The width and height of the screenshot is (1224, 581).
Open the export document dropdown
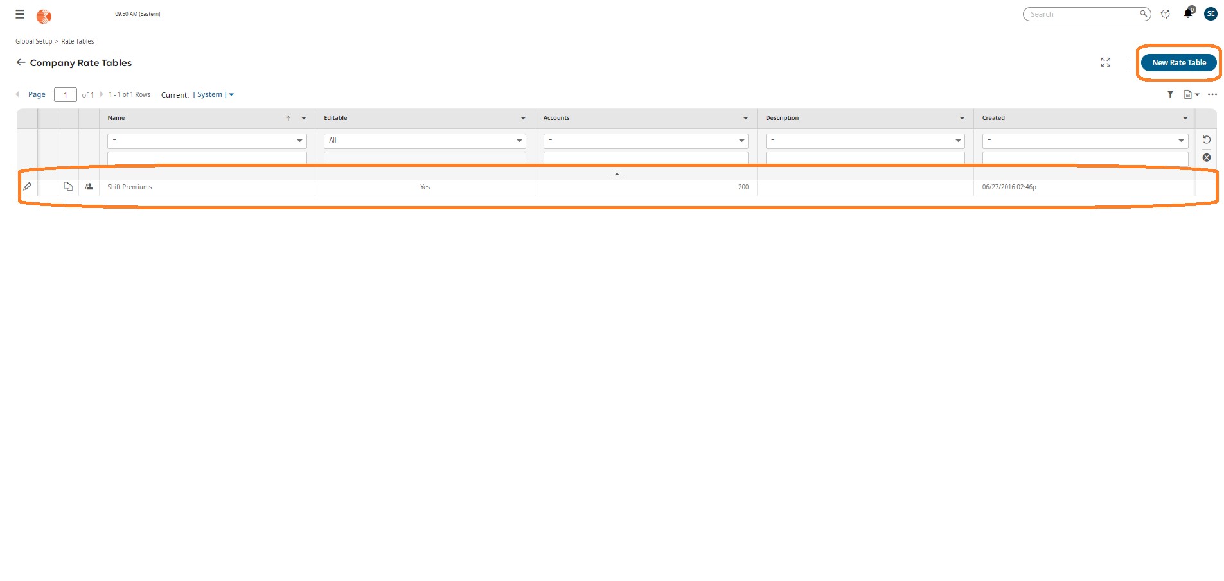pyautogui.click(x=1191, y=94)
